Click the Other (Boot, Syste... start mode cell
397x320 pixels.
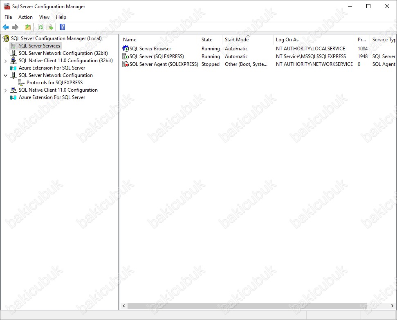click(x=246, y=64)
